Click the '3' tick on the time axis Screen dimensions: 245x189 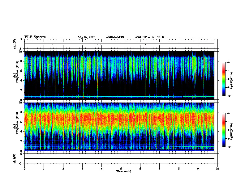(82, 169)
